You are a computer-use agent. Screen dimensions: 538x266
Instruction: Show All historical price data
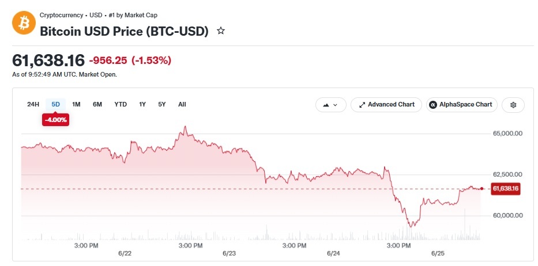pyautogui.click(x=182, y=105)
